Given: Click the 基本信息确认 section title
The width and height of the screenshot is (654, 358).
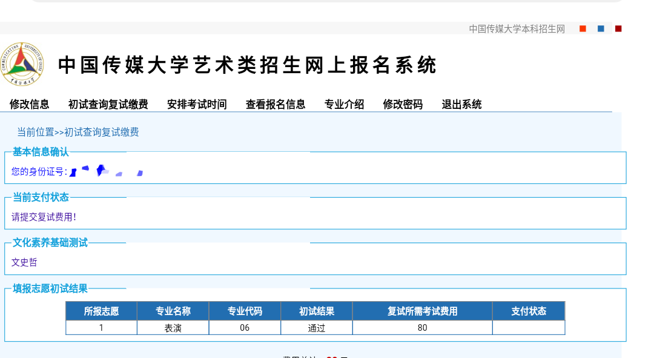Looking at the screenshot, I should click(41, 152).
